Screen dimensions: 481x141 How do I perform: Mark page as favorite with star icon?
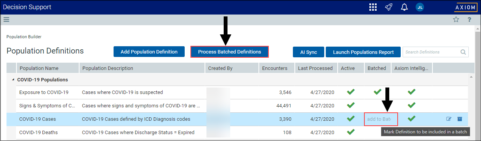[456, 20]
